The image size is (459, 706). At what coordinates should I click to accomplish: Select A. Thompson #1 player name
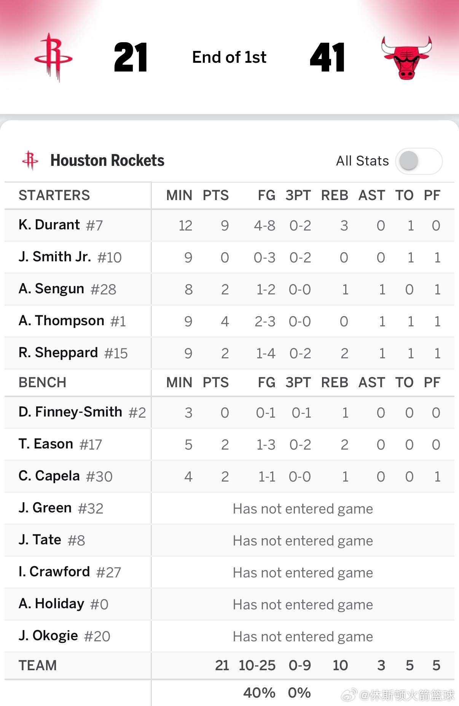pos(72,321)
